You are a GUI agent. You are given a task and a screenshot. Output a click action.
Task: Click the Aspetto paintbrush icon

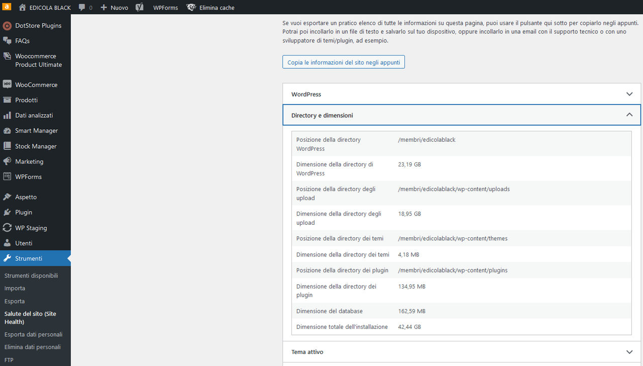click(x=7, y=197)
